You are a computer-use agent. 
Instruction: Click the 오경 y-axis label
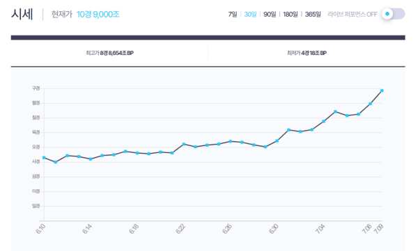coord(36,147)
